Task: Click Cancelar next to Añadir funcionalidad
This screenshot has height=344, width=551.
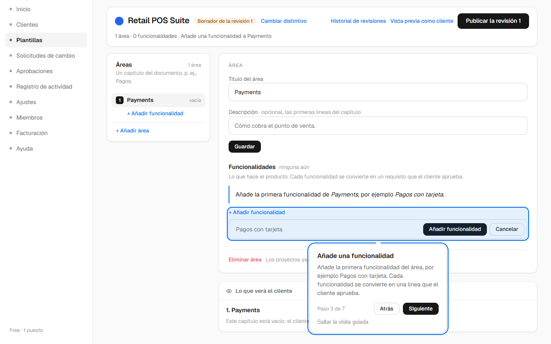Action: 507,229
